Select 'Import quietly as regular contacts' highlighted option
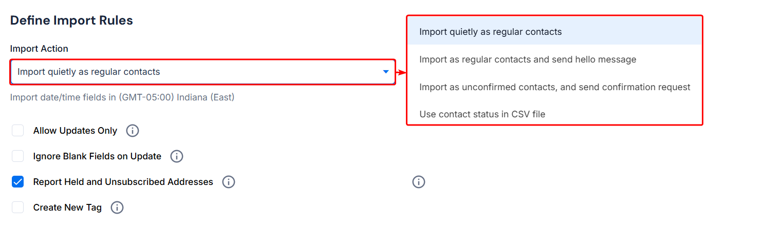The image size is (782, 229). pos(554,32)
